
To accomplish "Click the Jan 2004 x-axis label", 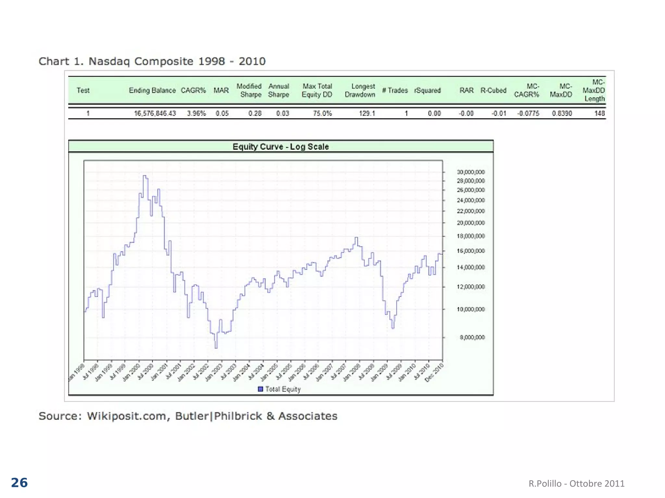I will [x=242, y=372].
